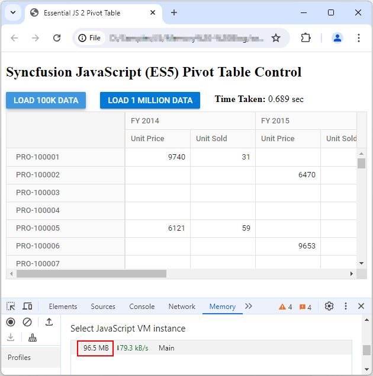The height and width of the screenshot is (376, 373).
Task: Open DevTools customize three-dot menu
Action: (345, 306)
